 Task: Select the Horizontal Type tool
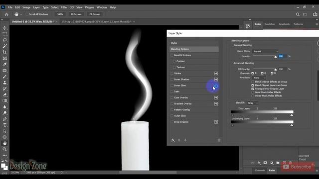[4, 125]
